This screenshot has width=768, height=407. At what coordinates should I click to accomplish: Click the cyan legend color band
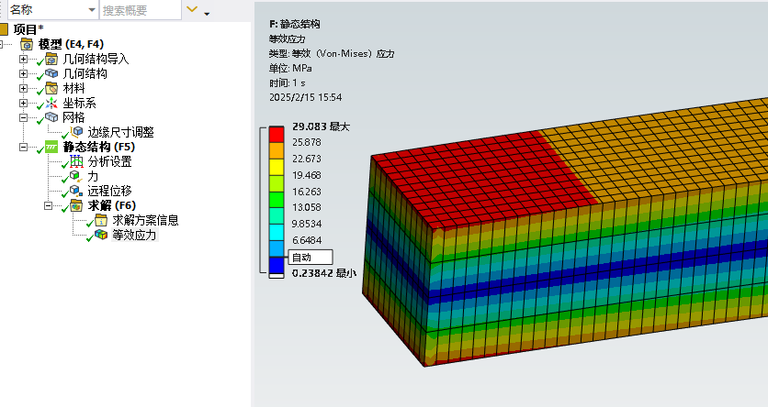coord(277,232)
